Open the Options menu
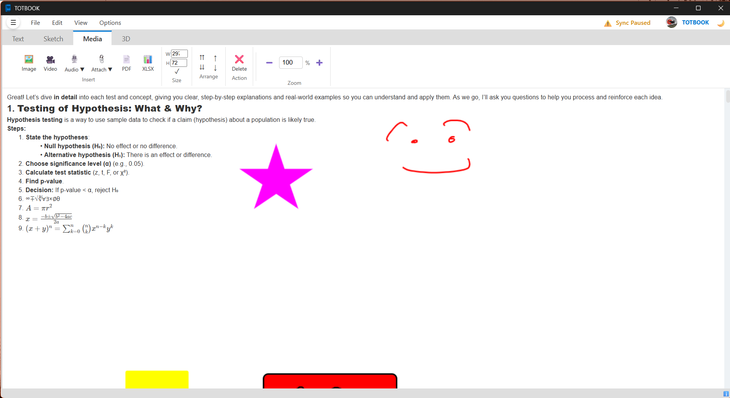This screenshot has width=730, height=398. point(110,23)
